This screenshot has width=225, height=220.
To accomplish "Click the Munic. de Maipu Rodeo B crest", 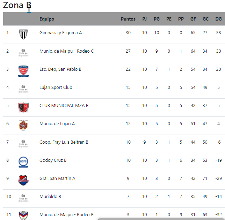I will [23, 215].
